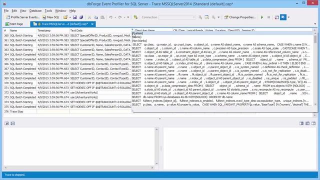320x180 pixels.
Task: Choose the 'fulltext_indexes.[object_id]' filter entry
Action: (x=221, y=101)
